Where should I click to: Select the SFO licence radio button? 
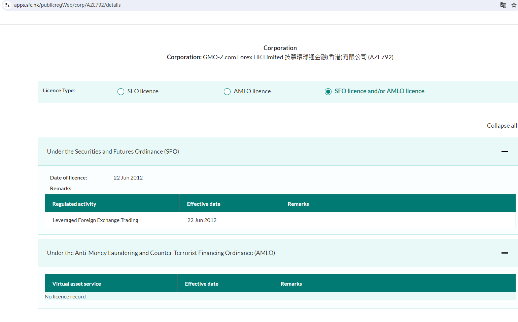tap(121, 92)
